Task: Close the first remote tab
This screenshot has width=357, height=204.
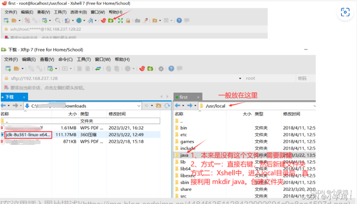Action: (x=198, y=97)
